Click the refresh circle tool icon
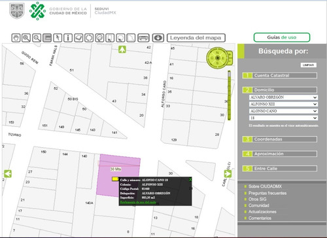 [89, 38]
